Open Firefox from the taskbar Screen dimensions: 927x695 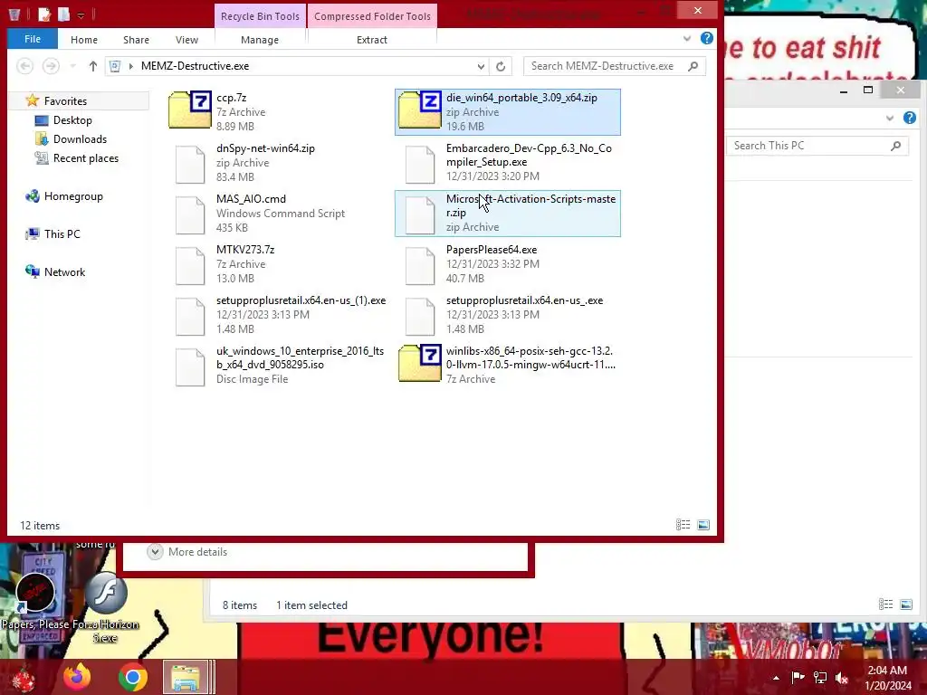point(78,677)
